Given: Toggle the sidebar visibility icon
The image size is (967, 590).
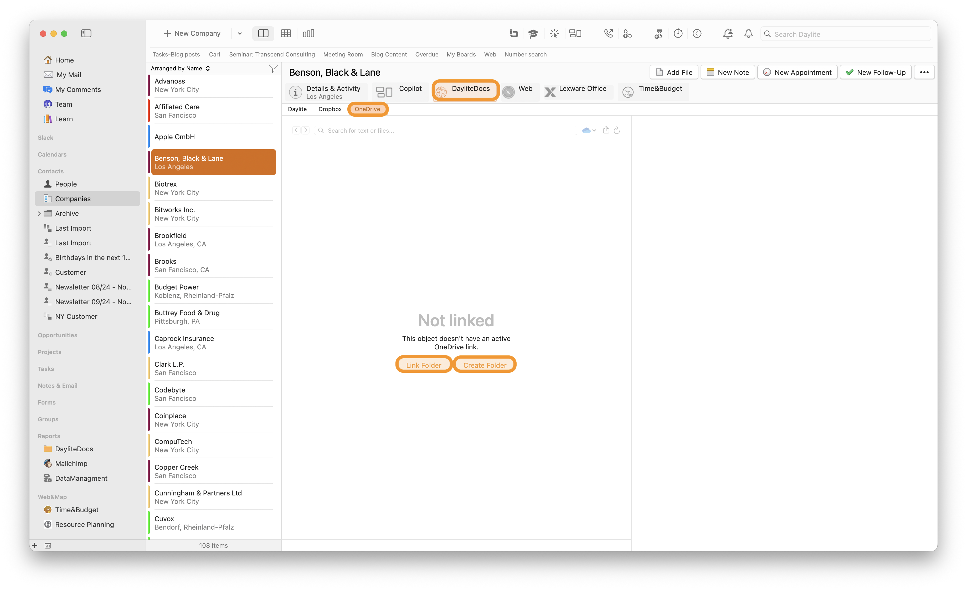Looking at the screenshot, I should (86, 33).
